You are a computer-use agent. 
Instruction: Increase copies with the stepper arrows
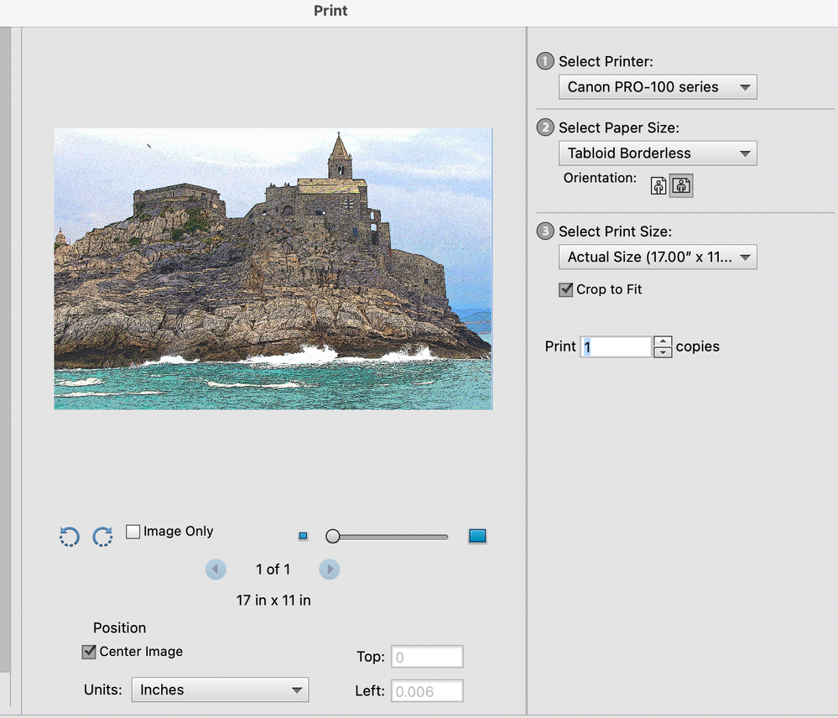click(663, 341)
